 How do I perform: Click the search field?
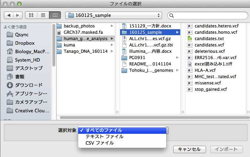point(208,15)
